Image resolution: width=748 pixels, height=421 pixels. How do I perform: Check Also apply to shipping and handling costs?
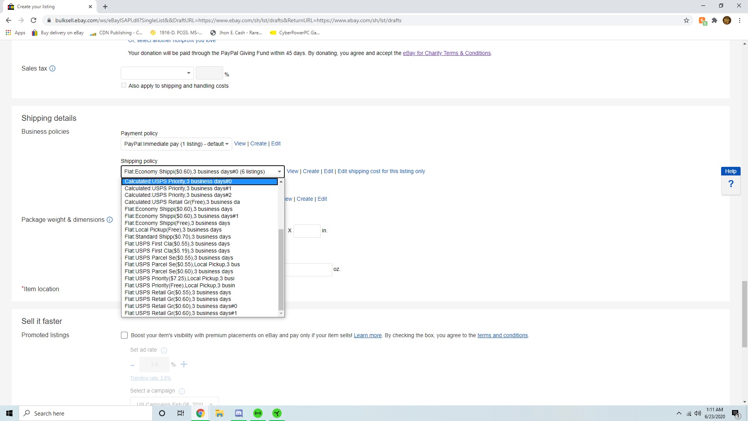click(123, 85)
